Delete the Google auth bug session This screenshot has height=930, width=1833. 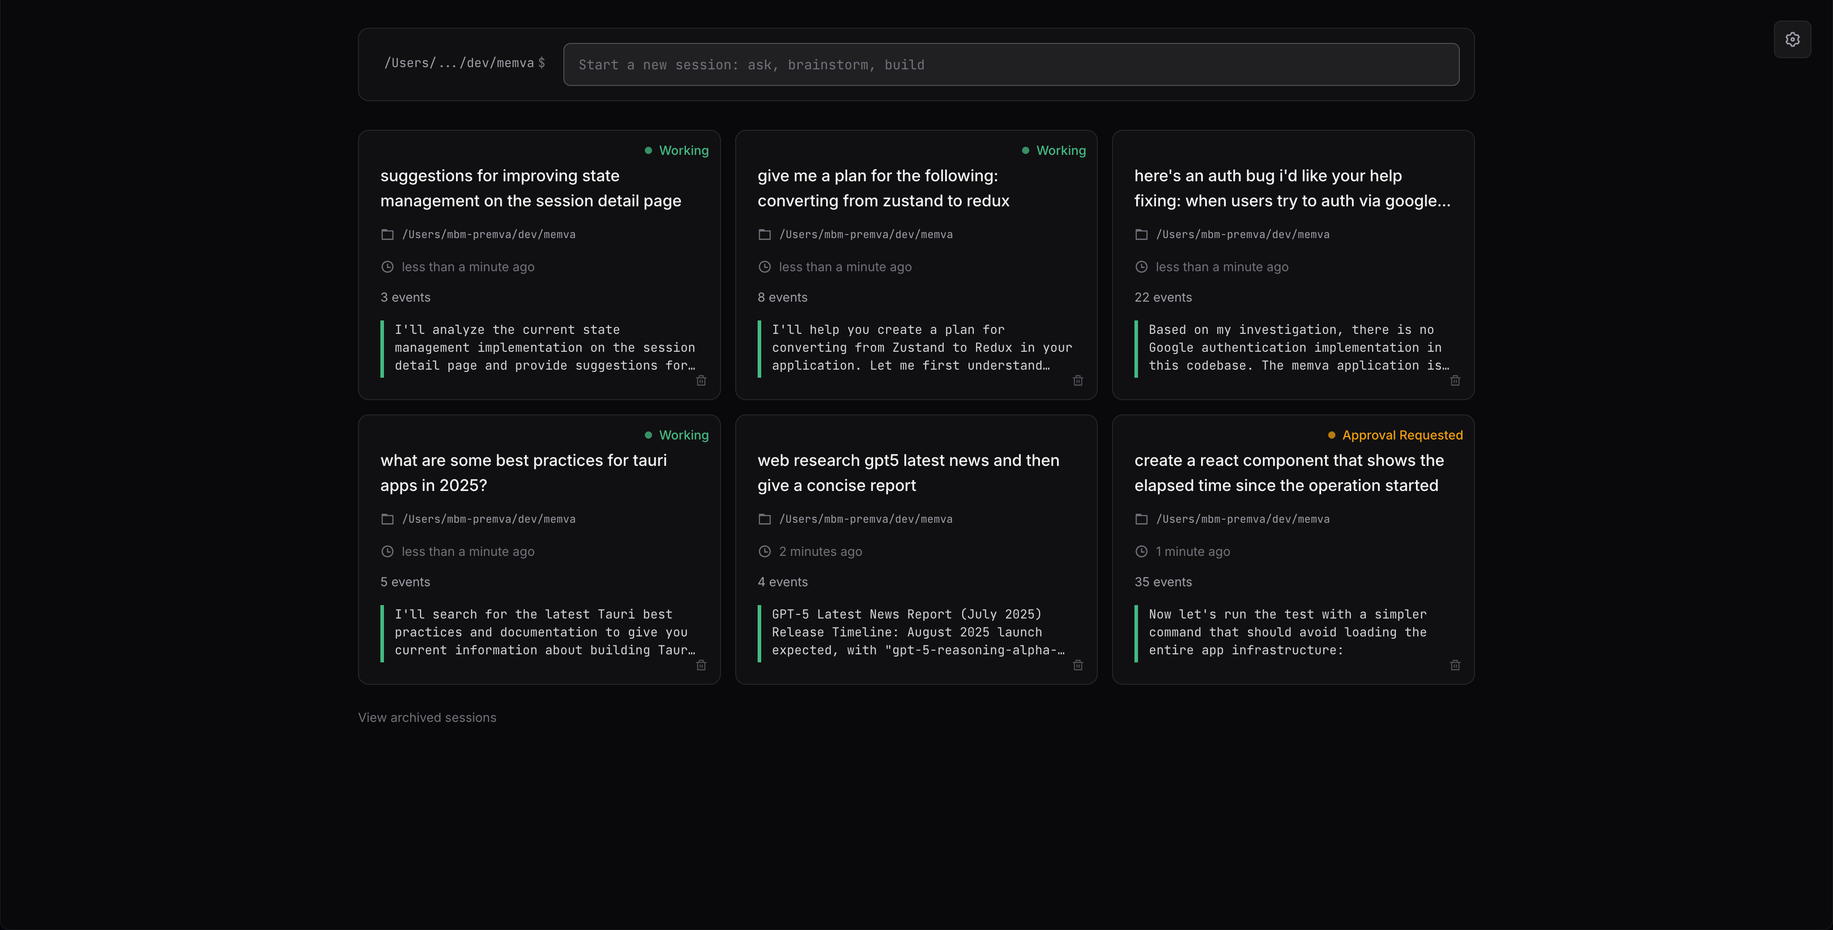[x=1454, y=381]
